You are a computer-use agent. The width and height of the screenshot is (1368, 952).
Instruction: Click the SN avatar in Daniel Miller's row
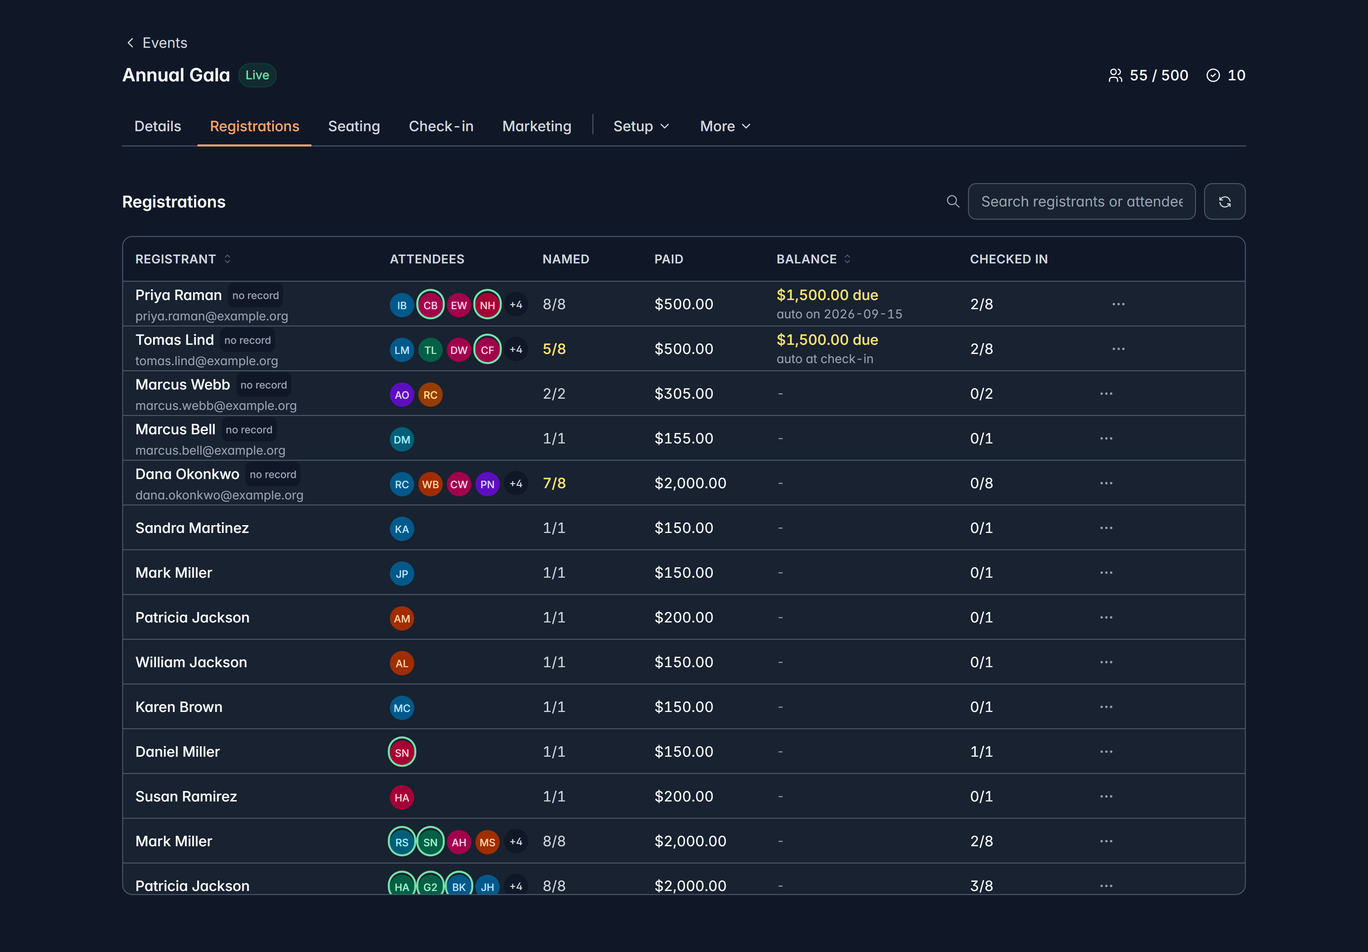402,753
